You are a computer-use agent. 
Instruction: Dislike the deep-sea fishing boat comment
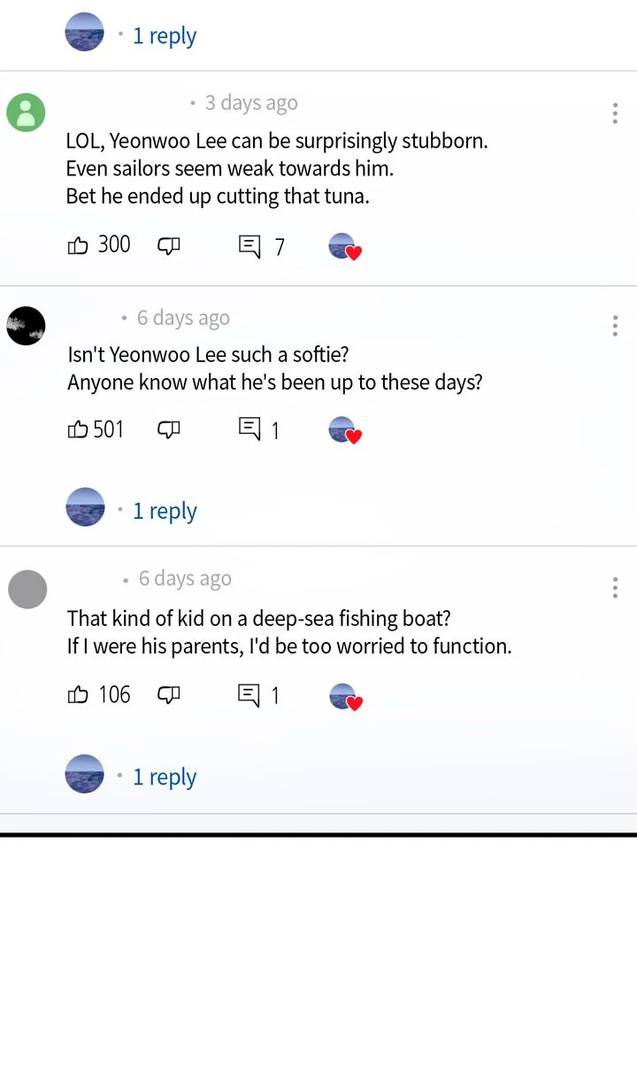[x=168, y=696]
